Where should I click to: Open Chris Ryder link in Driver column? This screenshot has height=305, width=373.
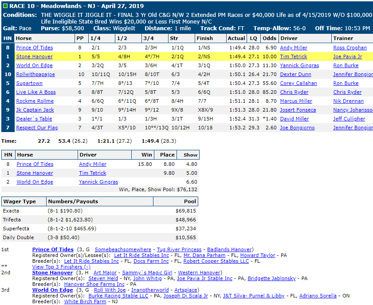294,92
